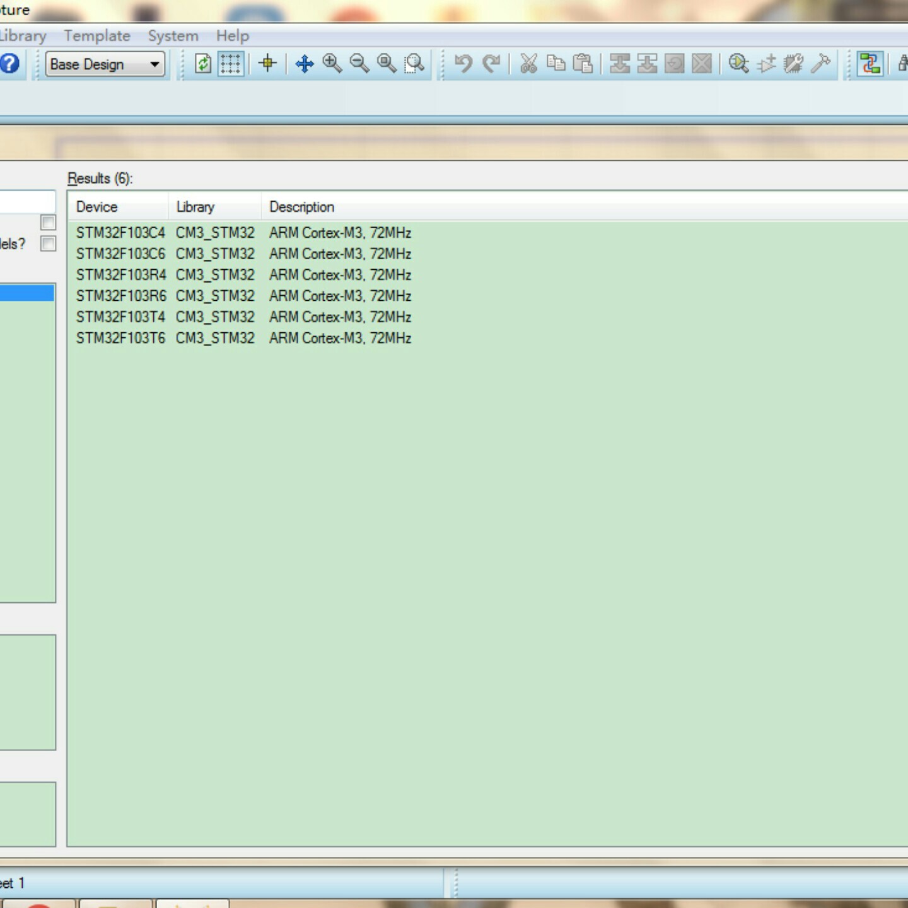This screenshot has height=908, width=908.
Task: Toggle the checkbox next to 'els?' label
Action: 48,243
